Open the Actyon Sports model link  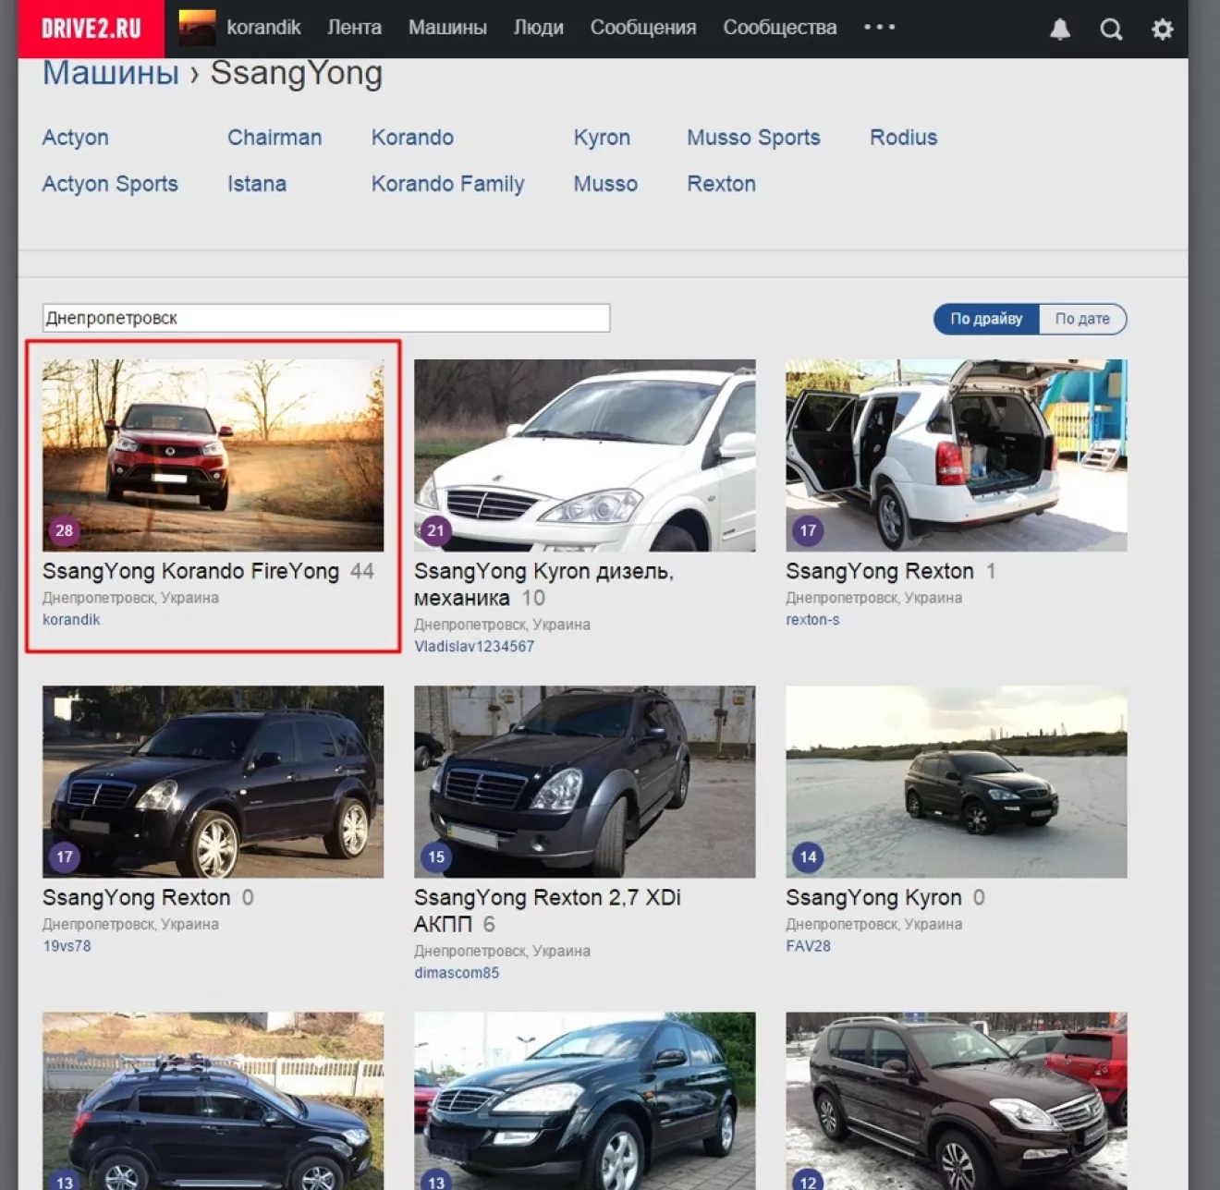[110, 184]
